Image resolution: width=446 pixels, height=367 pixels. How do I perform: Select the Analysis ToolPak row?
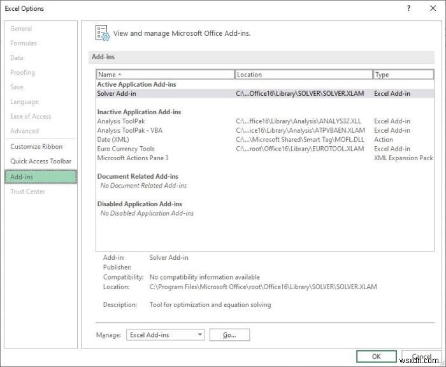point(265,121)
